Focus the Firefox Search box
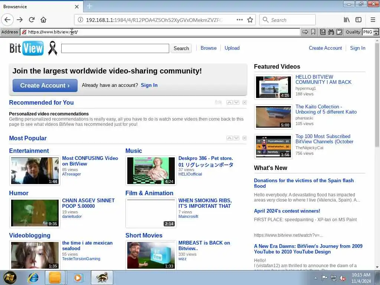Screen dimensions: 380x285 [288, 20]
